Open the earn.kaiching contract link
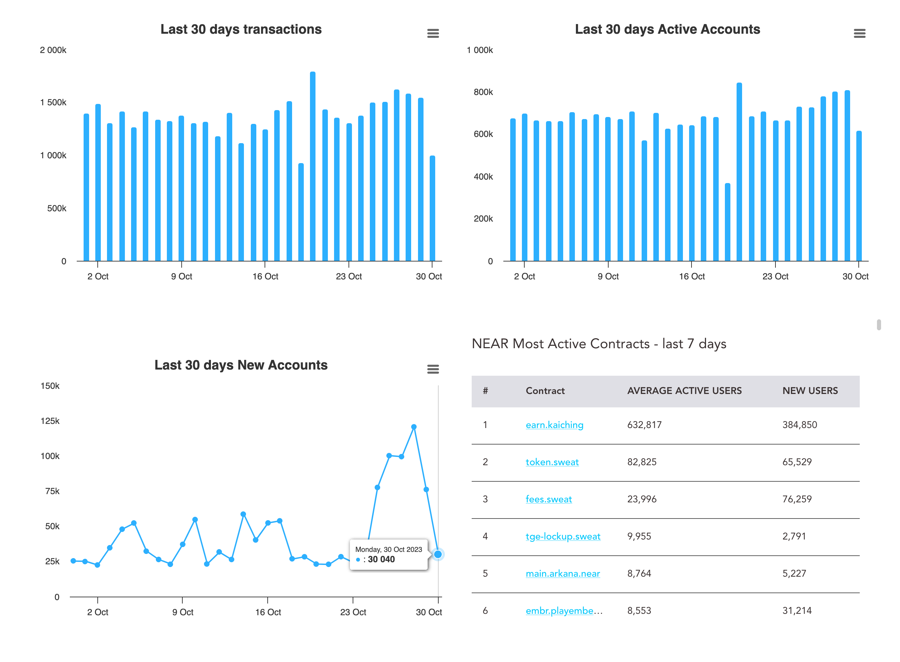Viewport: 900px width, 662px height. [554, 425]
